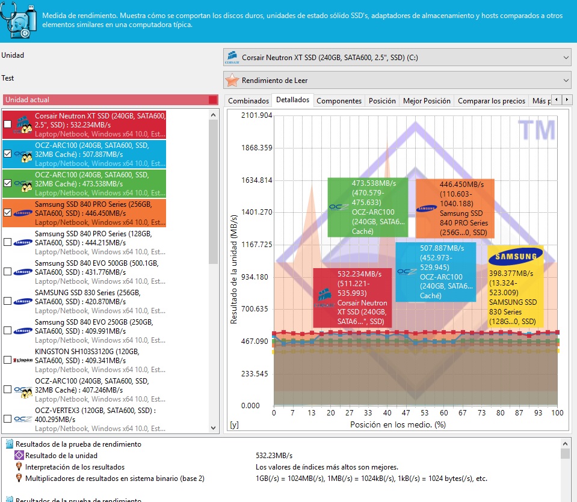
Task: Click Resultado de la unidad diamond icon
Action: [19, 455]
